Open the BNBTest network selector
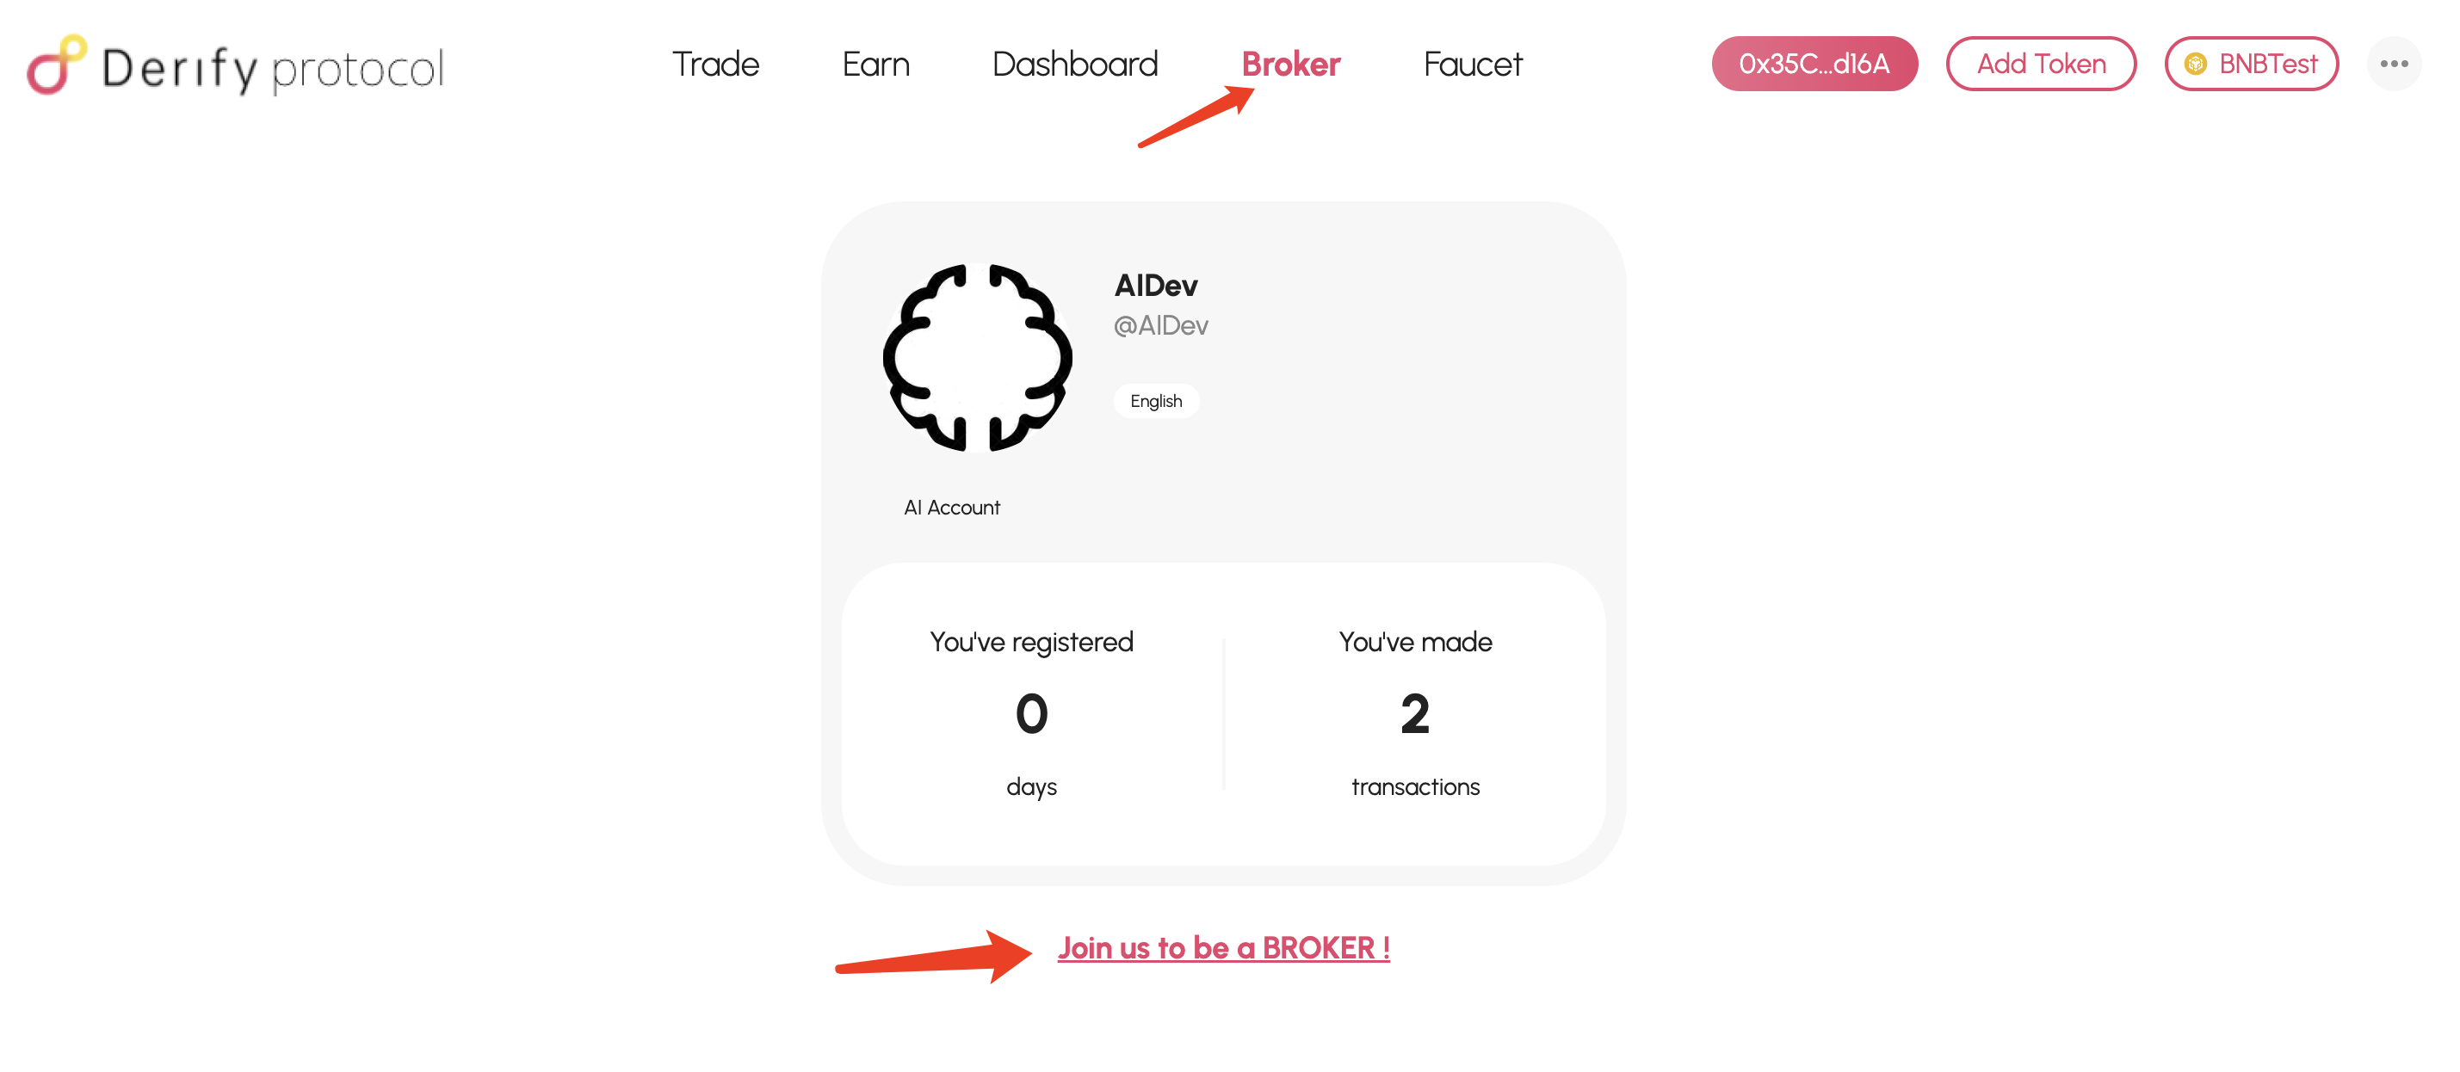This screenshot has height=1072, width=2460. tap(2251, 64)
